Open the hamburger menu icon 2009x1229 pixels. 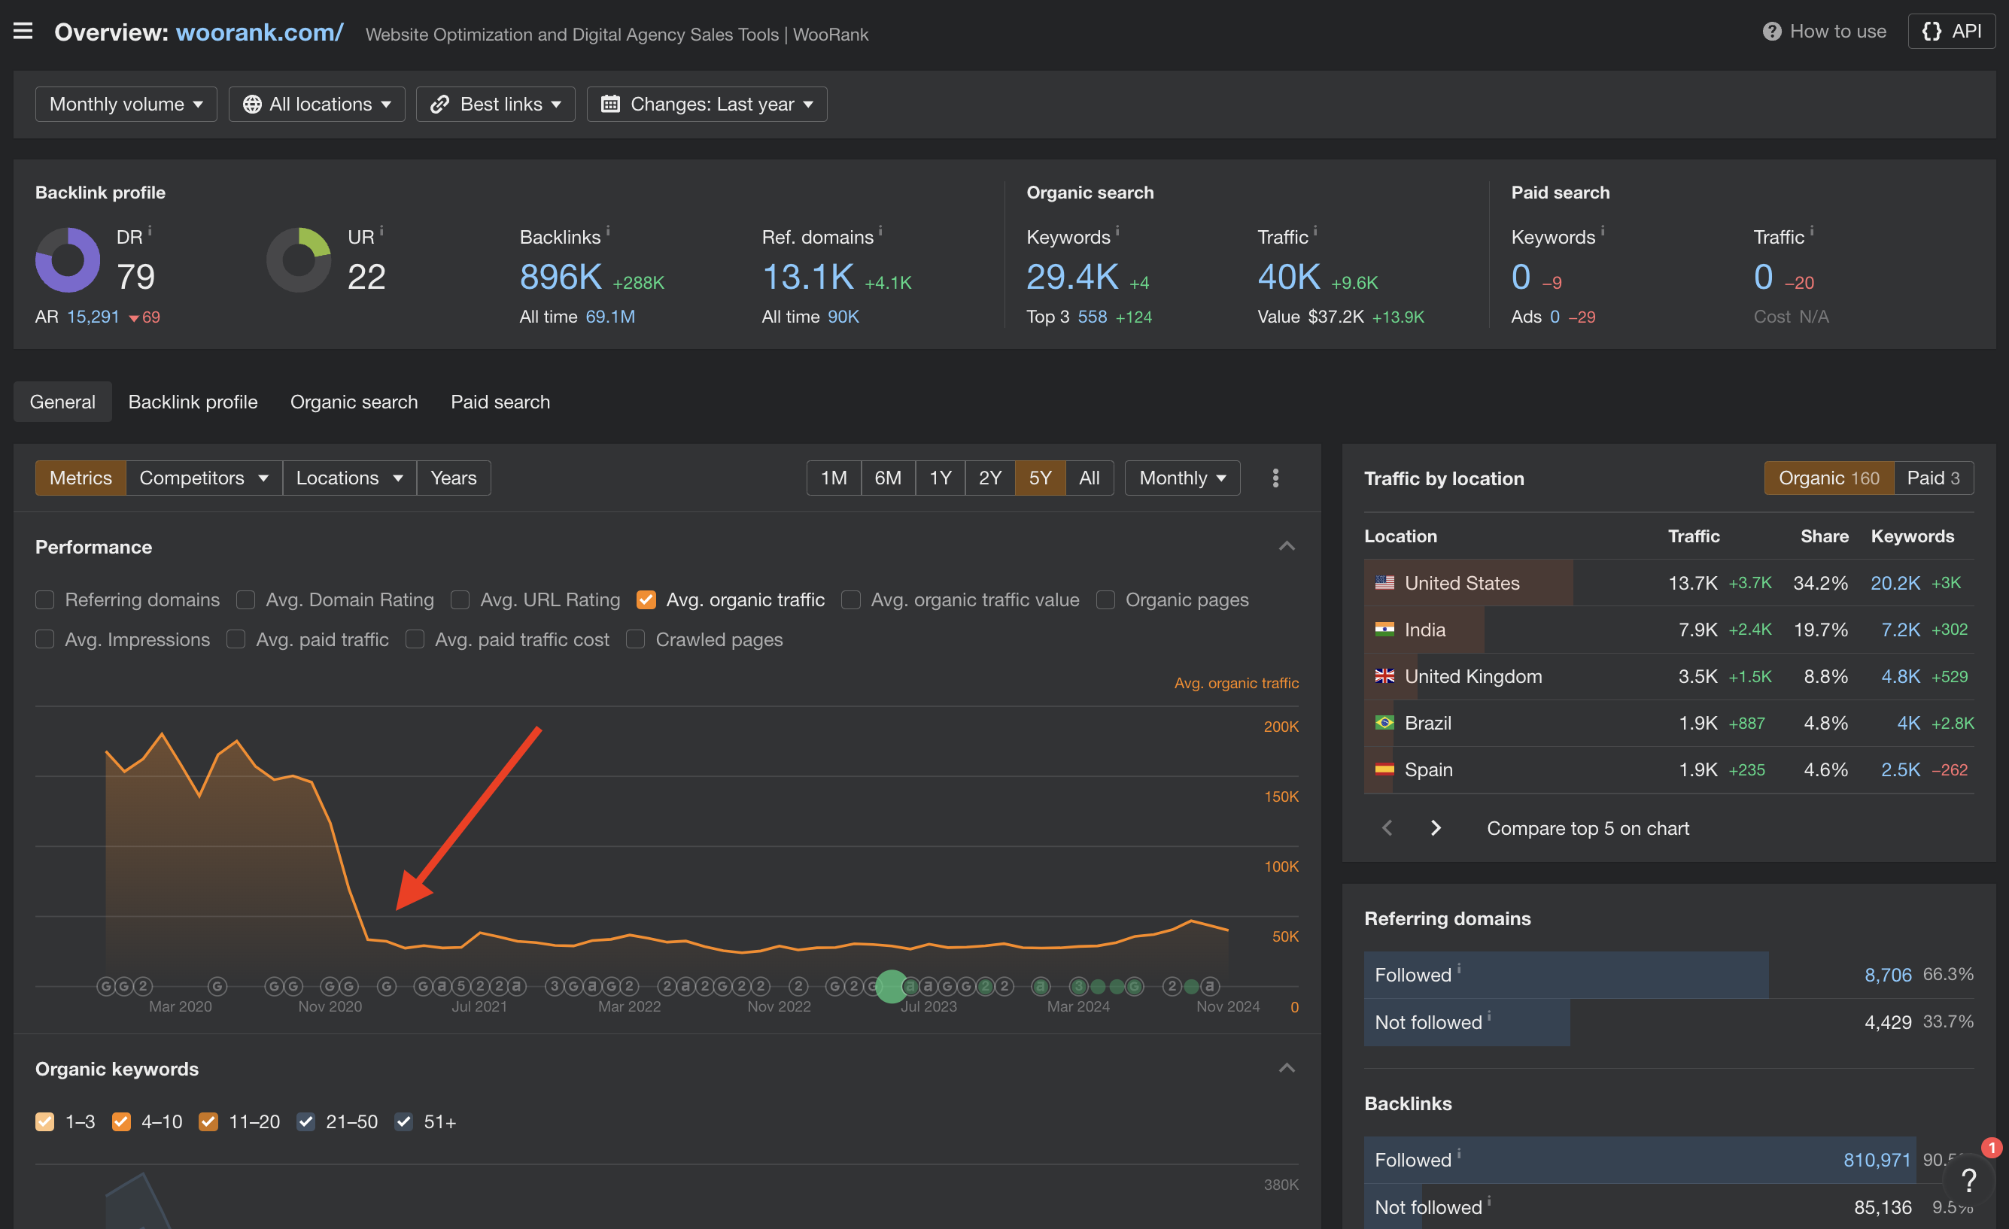(23, 31)
